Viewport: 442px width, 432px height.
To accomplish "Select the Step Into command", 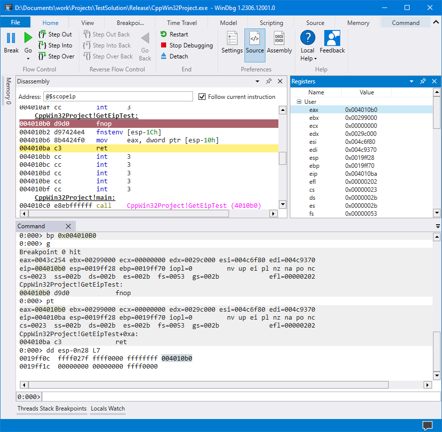I will point(56,45).
